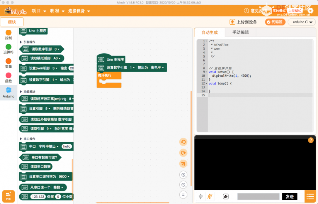Click code line digitalWrite(1, HIGH);
This screenshot has height=204, width=318.
point(231,76)
